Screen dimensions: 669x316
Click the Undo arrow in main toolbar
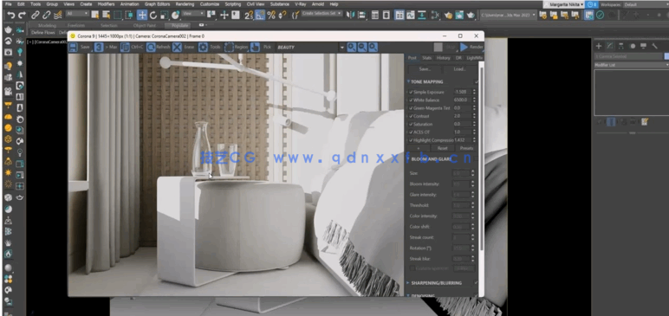coord(11,15)
